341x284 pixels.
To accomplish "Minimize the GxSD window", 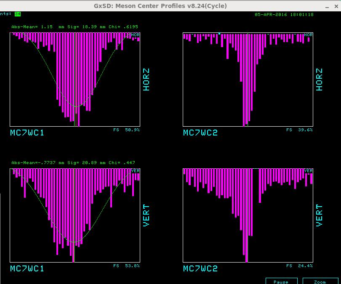I will coord(328,6).
